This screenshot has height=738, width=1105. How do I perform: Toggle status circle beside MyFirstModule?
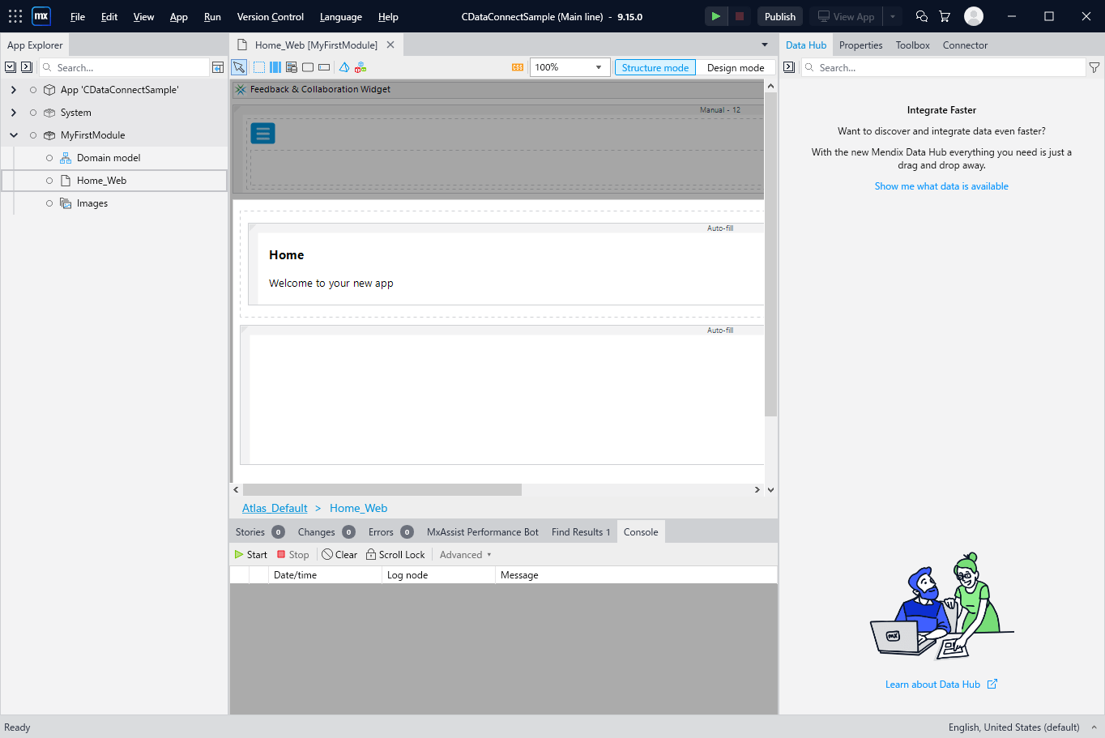[33, 135]
